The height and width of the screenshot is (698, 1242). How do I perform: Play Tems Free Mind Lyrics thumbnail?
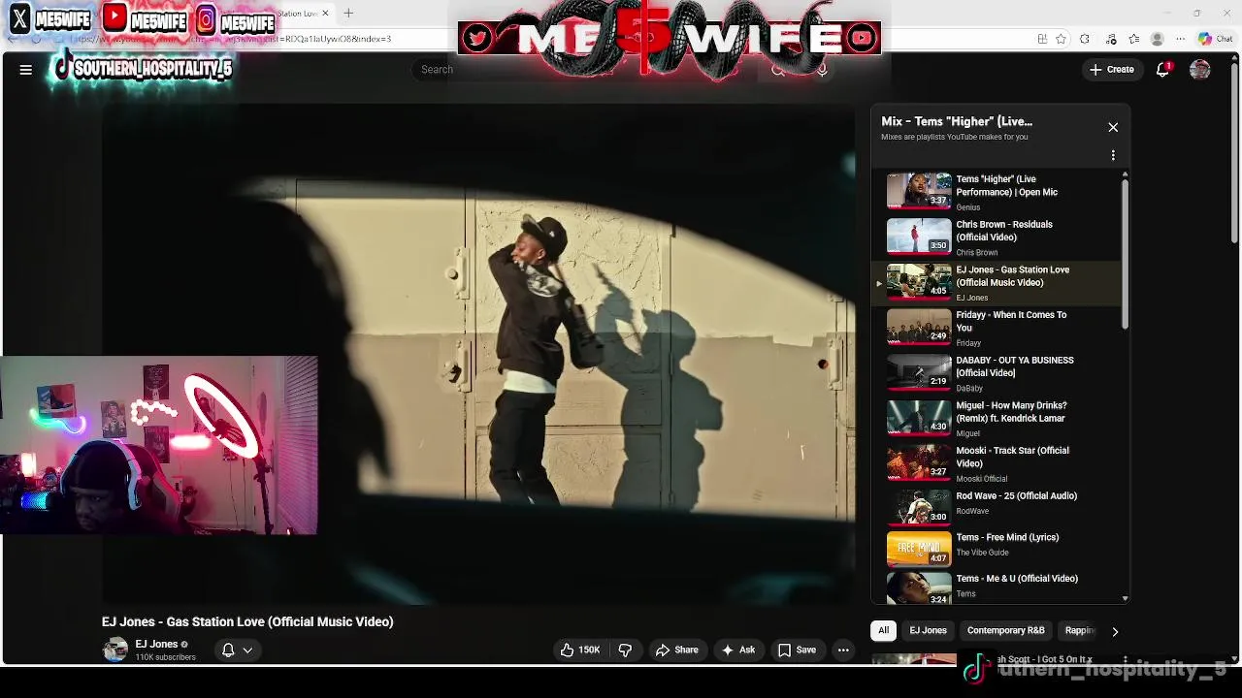(919, 549)
